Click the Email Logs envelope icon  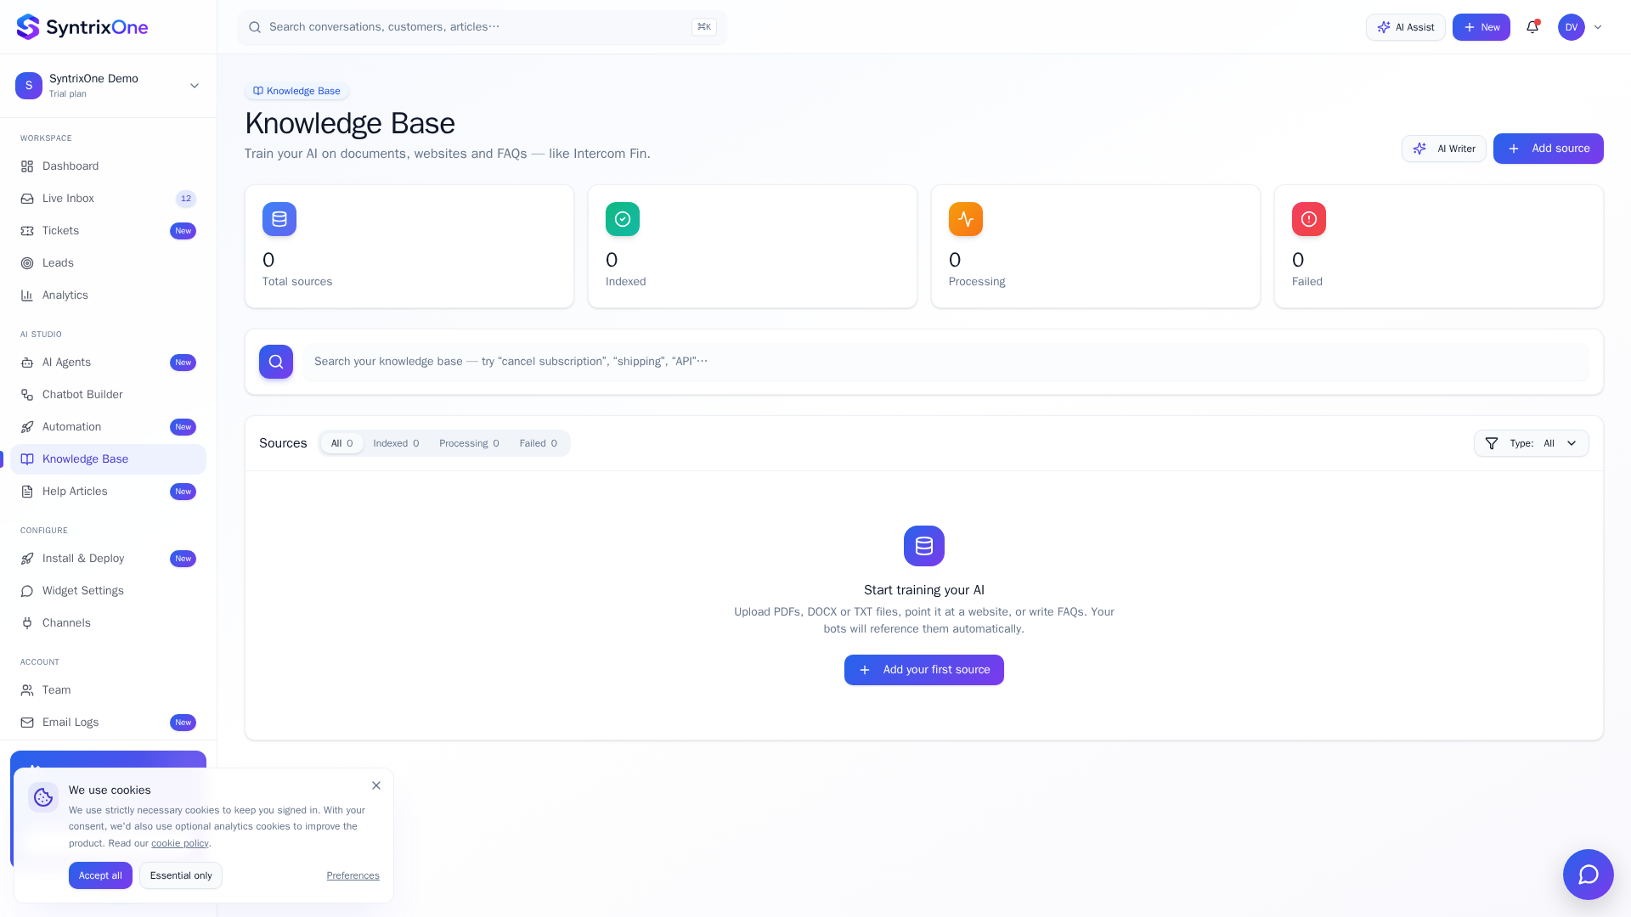pos(27,723)
